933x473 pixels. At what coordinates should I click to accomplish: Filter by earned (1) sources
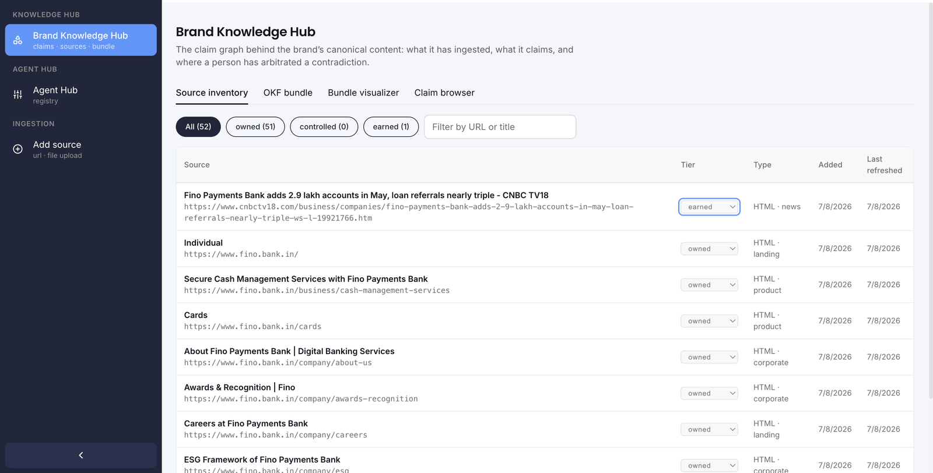[x=391, y=126]
